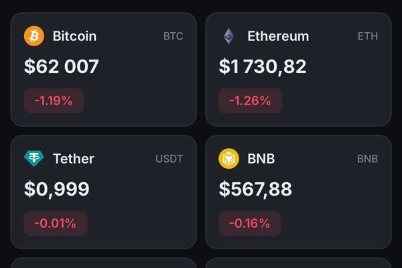Click the ETH ticker symbol
This screenshot has height=268, width=402.
click(368, 36)
